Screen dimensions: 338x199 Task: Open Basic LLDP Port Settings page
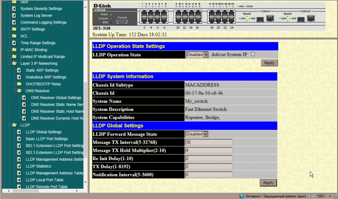(47, 139)
